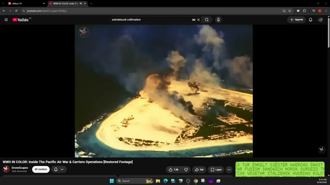
Task: Open the Extensions puzzle menu
Action: point(304,11)
